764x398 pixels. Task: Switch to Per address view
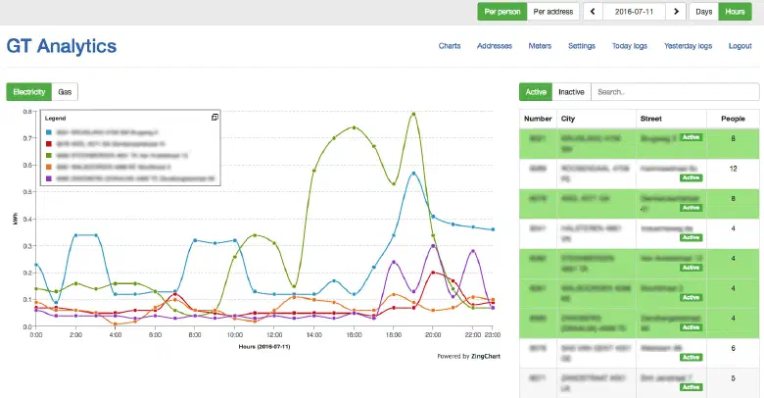click(553, 12)
